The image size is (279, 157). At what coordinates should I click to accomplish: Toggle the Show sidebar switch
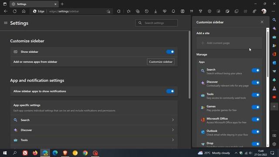click(x=170, y=52)
